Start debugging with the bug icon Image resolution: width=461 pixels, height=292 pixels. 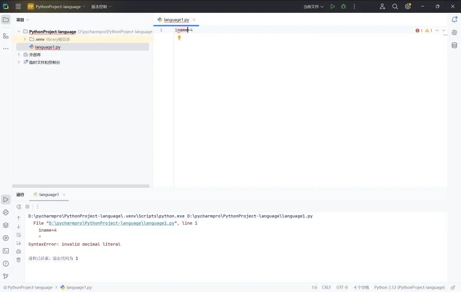(x=343, y=6)
